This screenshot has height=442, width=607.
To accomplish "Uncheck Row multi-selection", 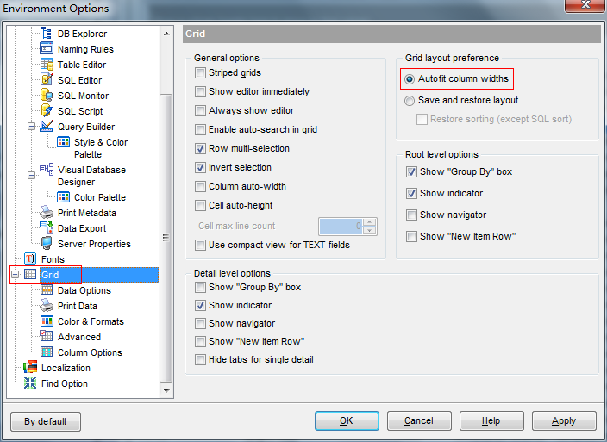I will [x=201, y=148].
